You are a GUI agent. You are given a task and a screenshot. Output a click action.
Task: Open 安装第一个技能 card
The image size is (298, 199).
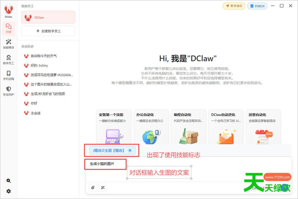pos(114,127)
